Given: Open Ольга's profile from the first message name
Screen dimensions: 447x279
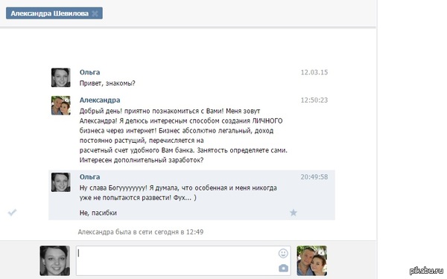Looking at the screenshot, I should 89,72.
